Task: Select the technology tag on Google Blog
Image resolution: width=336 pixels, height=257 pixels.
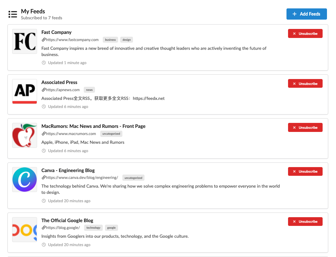Action: click(x=93, y=227)
